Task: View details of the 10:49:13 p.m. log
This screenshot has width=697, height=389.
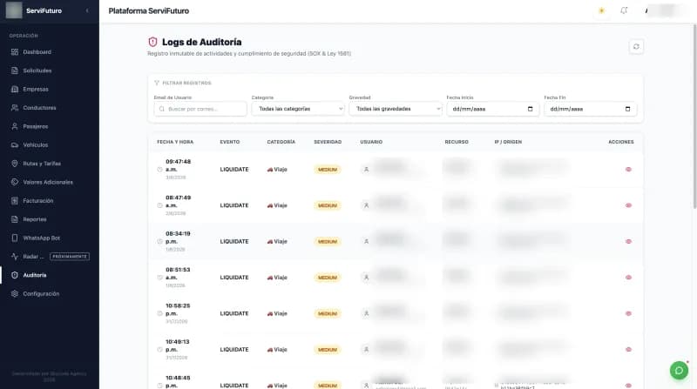Action: [x=628, y=350]
